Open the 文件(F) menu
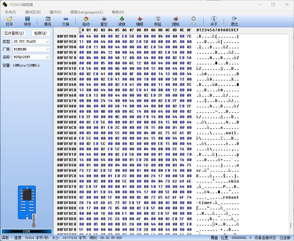Screen dimensions: 294x241 click(x=10, y=12)
